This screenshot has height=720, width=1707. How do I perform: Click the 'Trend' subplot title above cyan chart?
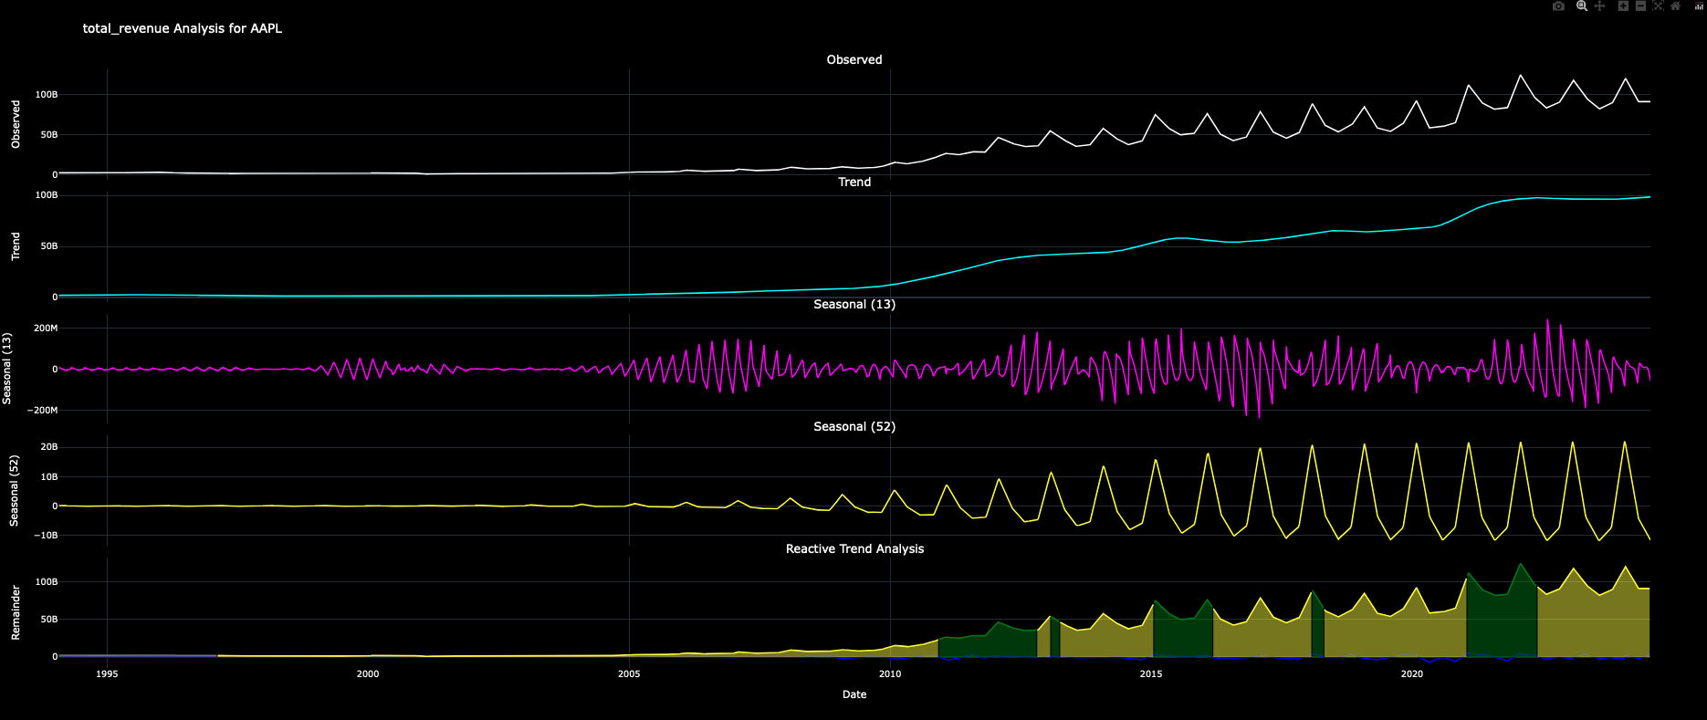(854, 182)
